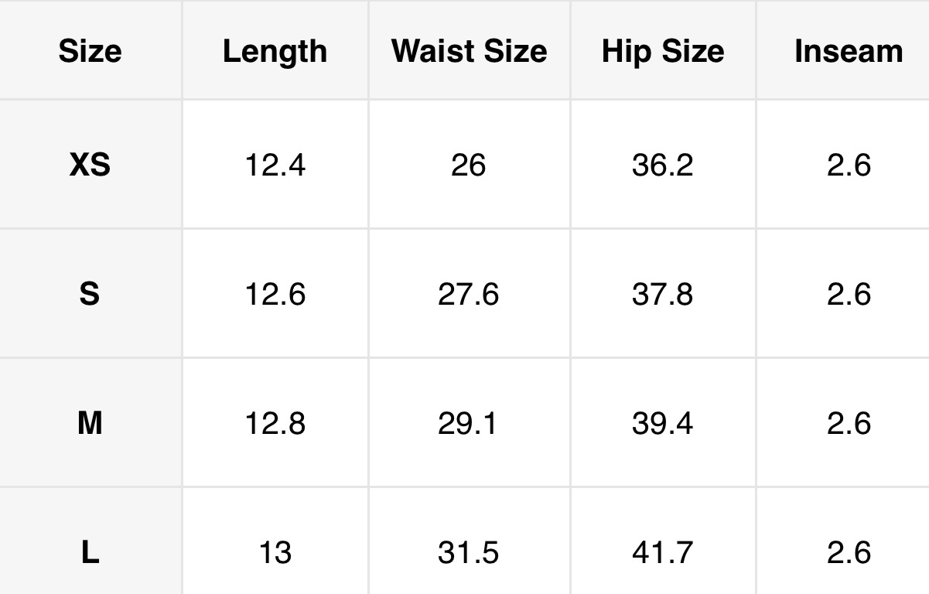Select the 27.6 waist size cell

pyautogui.click(x=469, y=294)
